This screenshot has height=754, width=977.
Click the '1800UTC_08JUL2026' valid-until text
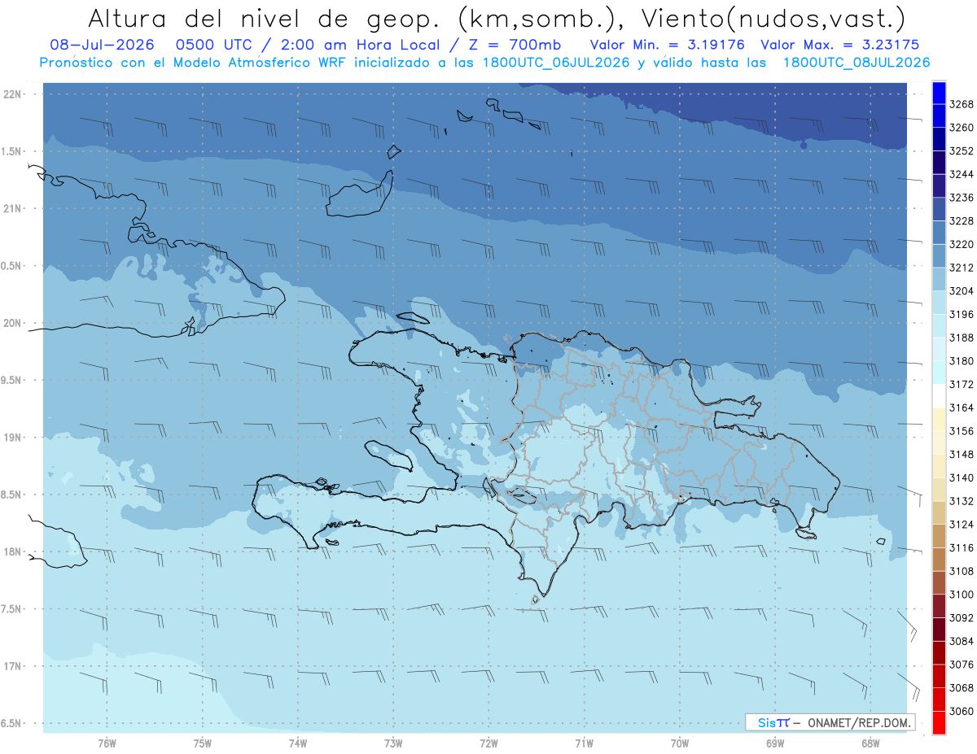[856, 63]
